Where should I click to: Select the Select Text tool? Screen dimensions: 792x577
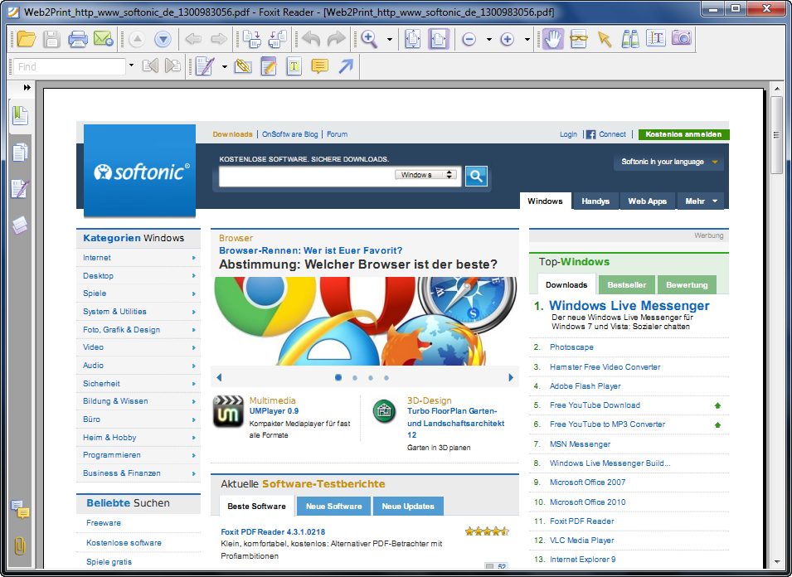(x=656, y=39)
